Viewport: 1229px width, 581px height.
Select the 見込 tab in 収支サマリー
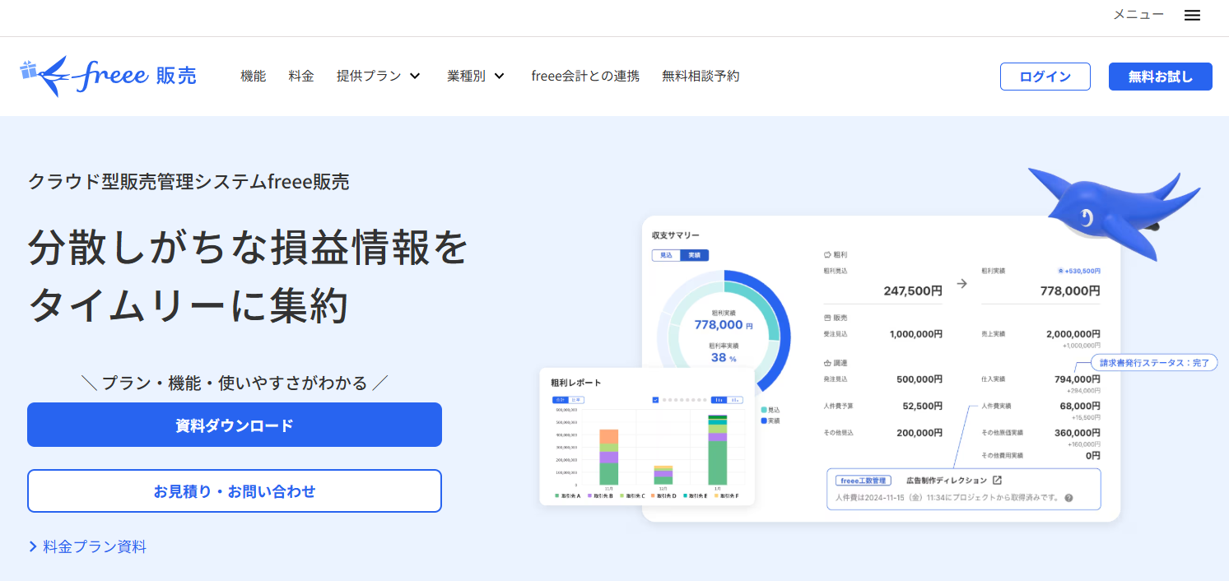(666, 255)
